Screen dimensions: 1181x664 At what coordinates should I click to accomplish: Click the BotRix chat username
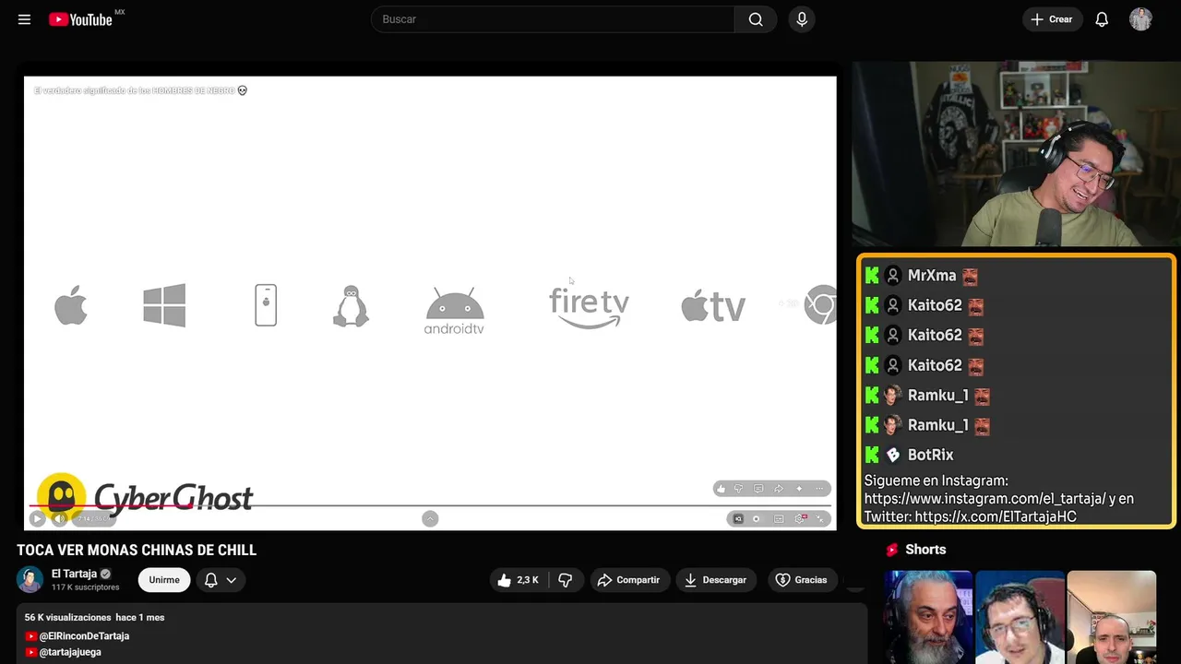(931, 455)
